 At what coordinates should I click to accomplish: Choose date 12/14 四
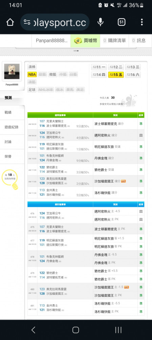coord(99,75)
